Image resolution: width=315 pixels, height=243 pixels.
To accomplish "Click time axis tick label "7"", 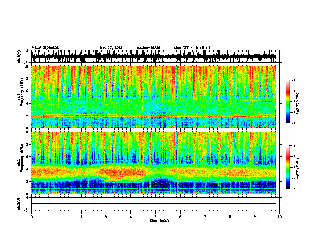I will click(205, 217).
